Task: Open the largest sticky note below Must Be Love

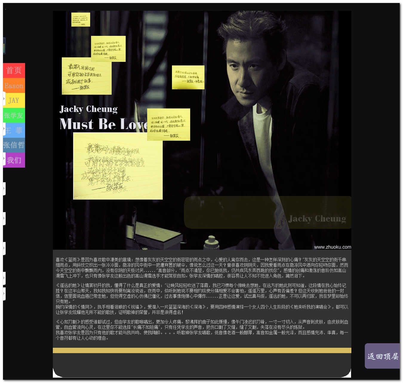Action: pyautogui.click(x=118, y=166)
